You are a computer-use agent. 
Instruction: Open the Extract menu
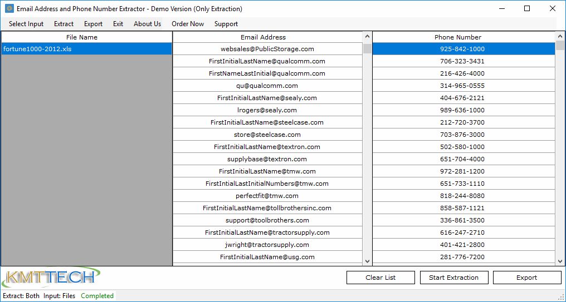(x=64, y=24)
